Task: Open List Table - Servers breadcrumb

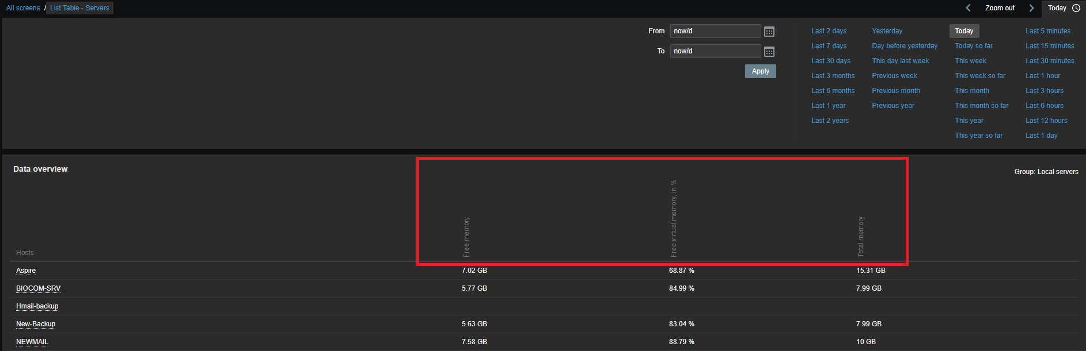Action: [x=79, y=8]
